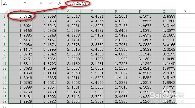Select row 1 header
The image size is (195, 108).
coord(4,16)
